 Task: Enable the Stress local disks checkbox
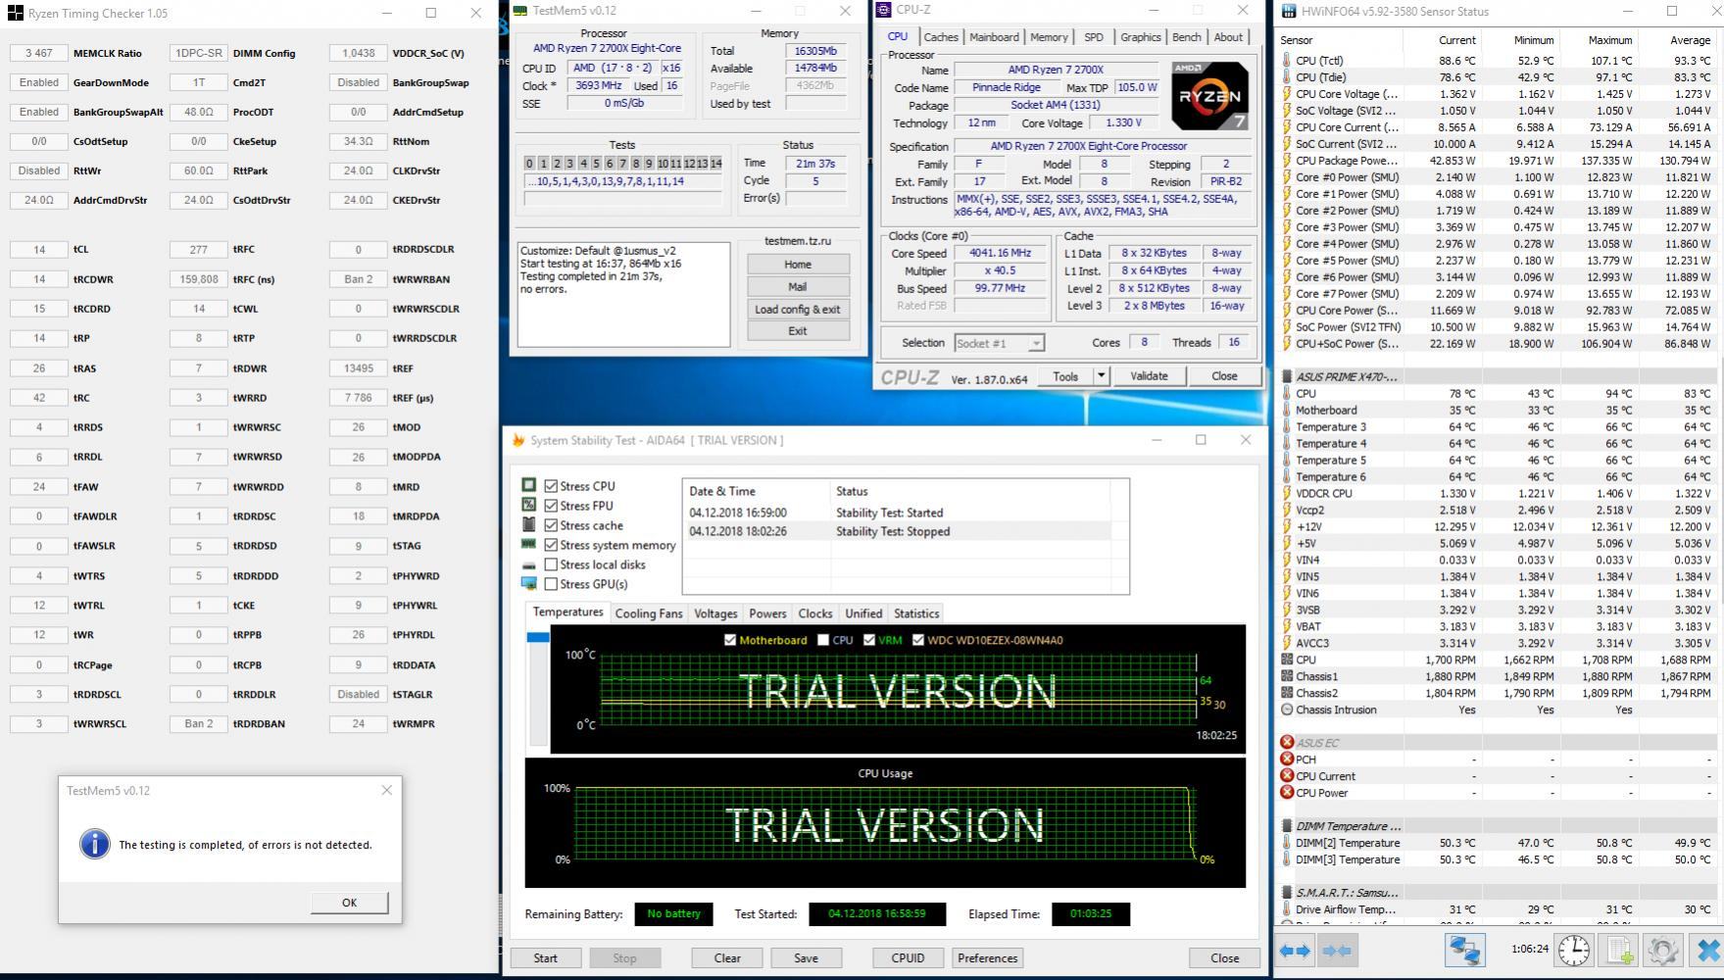(551, 564)
